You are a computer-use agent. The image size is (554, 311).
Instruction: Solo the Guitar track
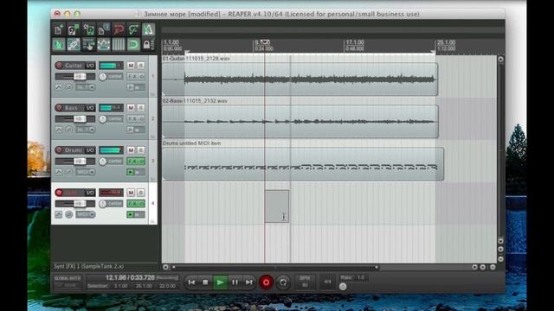click(x=141, y=66)
